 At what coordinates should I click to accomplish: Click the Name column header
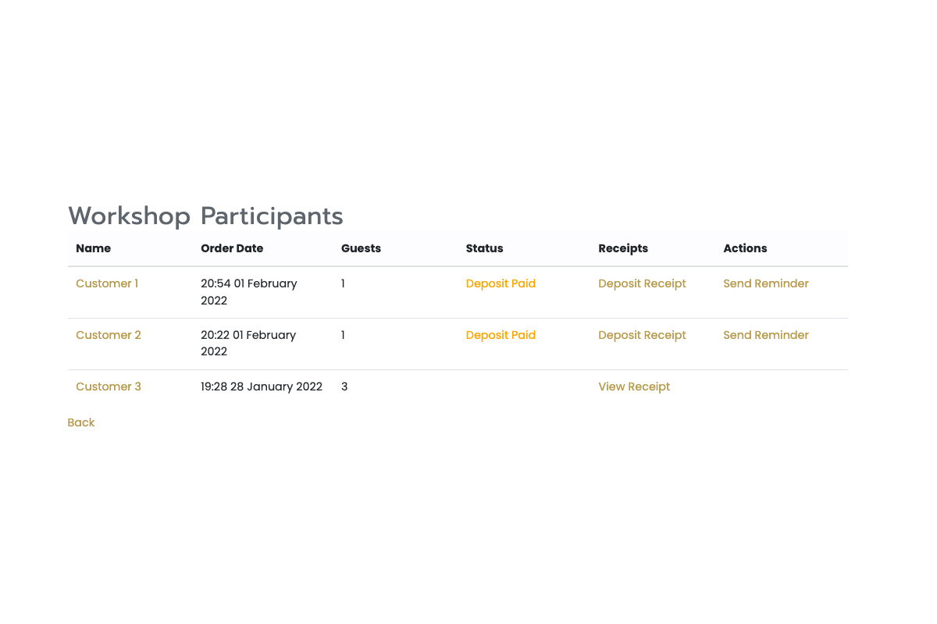(94, 248)
